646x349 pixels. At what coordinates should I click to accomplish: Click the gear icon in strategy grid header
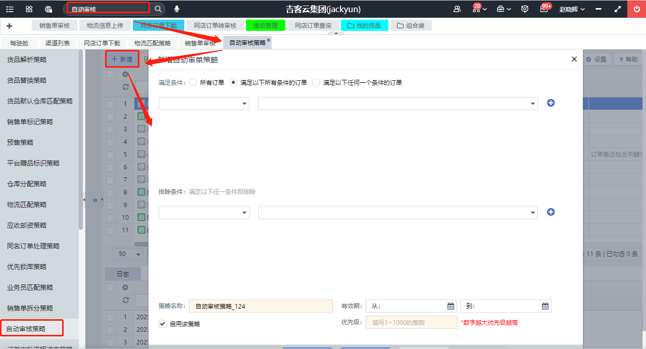point(125,74)
